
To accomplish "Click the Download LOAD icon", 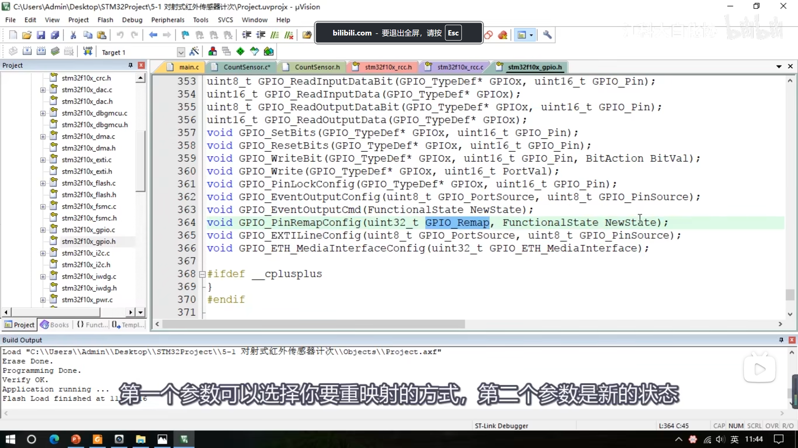I will click(88, 51).
